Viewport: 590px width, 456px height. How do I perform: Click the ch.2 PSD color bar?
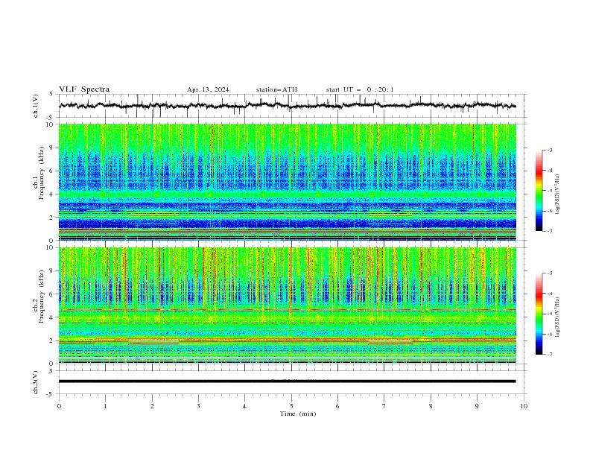(539, 314)
